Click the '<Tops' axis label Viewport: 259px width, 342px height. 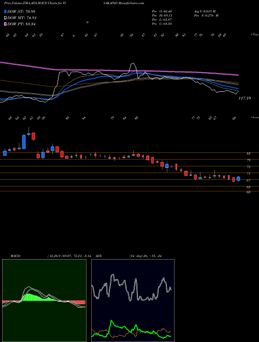coord(254,35)
